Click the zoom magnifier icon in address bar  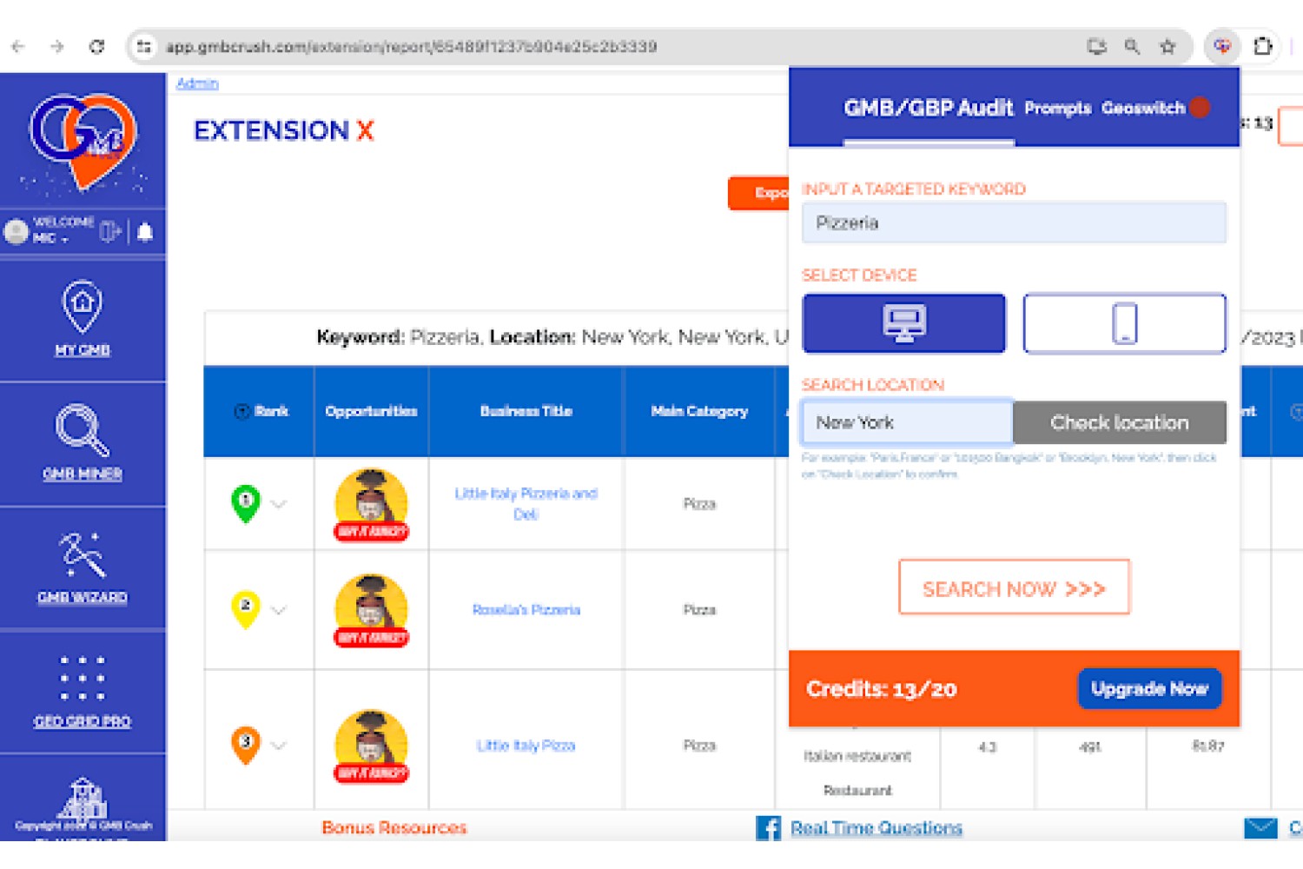[x=1132, y=47]
